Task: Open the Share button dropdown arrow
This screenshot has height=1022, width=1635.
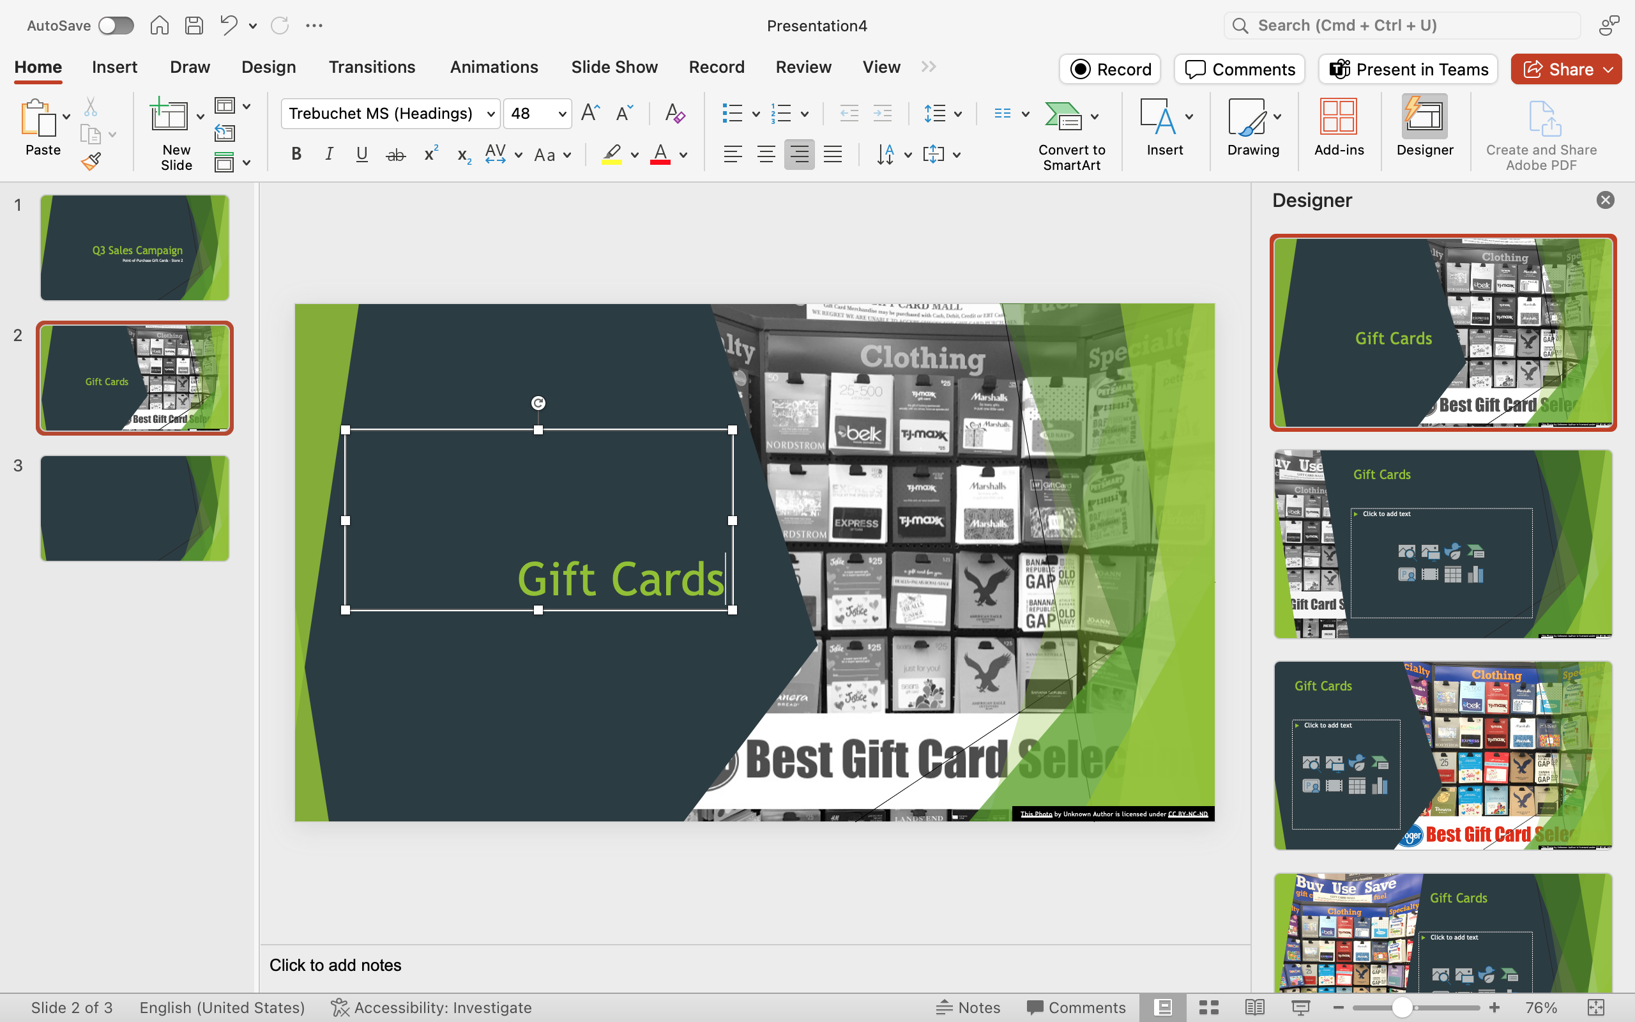Action: pos(1609,69)
